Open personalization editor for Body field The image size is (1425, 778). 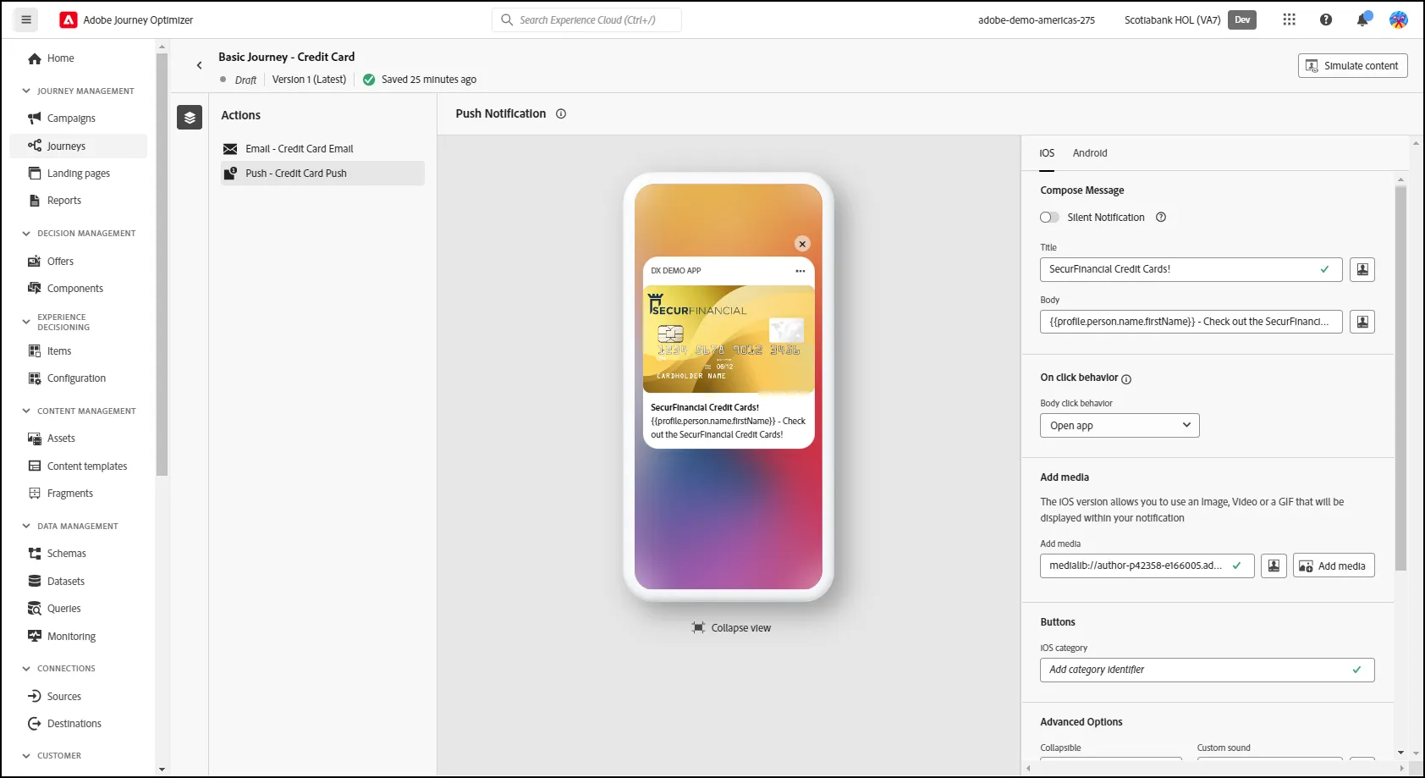point(1362,322)
